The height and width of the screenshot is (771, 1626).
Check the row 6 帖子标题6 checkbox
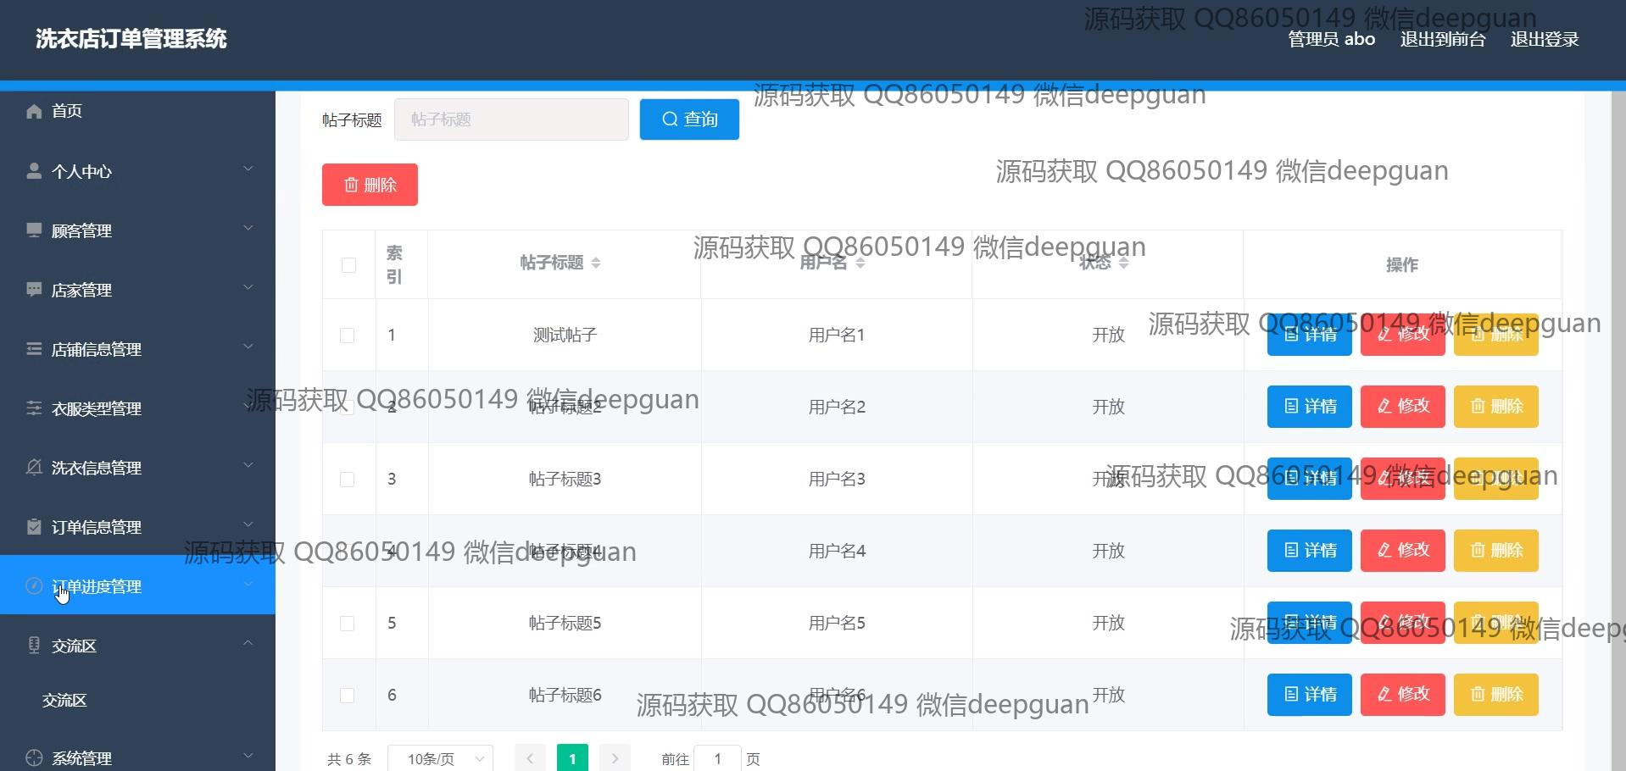(x=348, y=696)
